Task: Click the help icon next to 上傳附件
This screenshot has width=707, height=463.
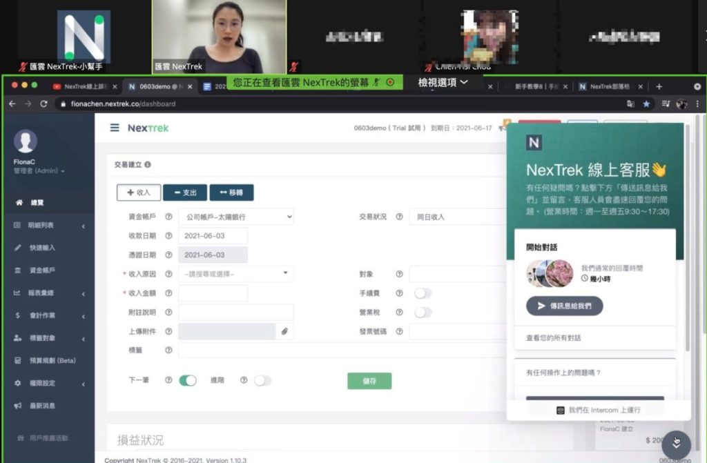Action: [x=168, y=331]
